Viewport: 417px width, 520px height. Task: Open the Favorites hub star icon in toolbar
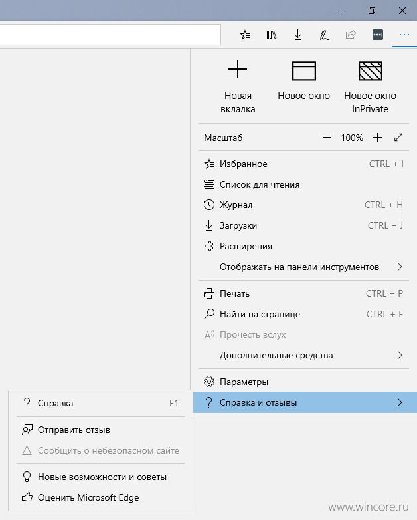245,35
